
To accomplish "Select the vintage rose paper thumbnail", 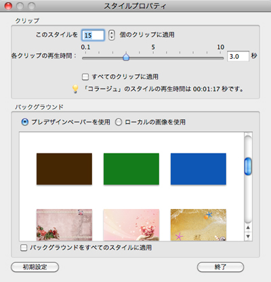I will pos(64,225).
